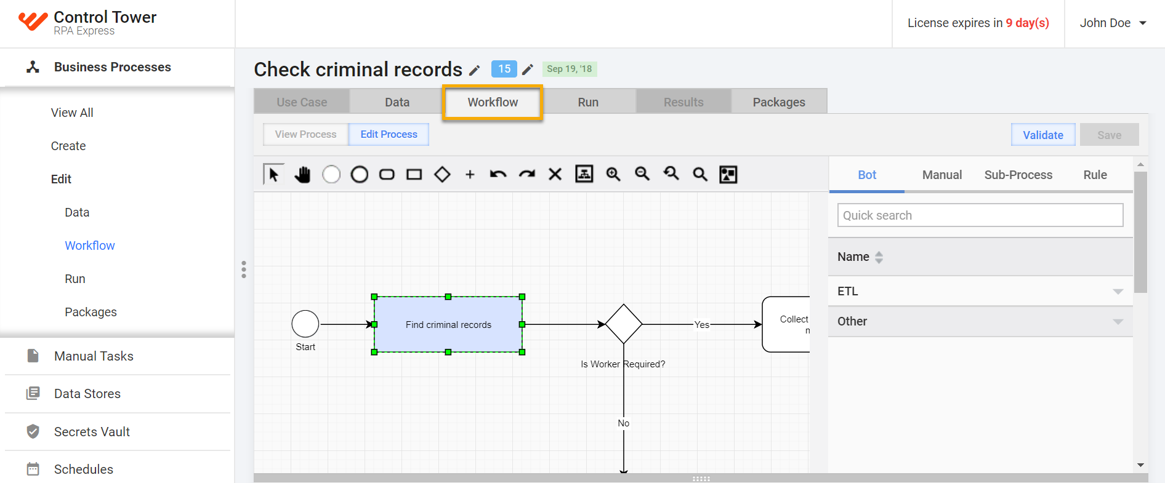Image resolution: width=1165 pixels, height=483 pixels.
Task: Select the Sub-Process tab
Action: pos(1018,175)
